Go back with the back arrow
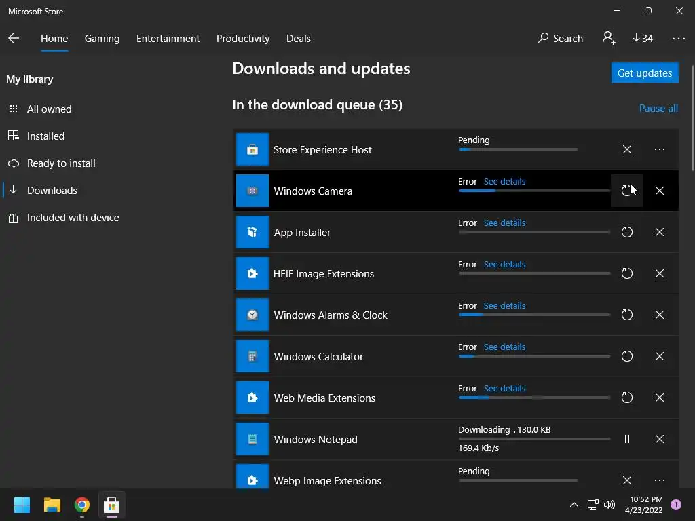Image resolution: width=695 pixels, height=521 pixels. 14,39
